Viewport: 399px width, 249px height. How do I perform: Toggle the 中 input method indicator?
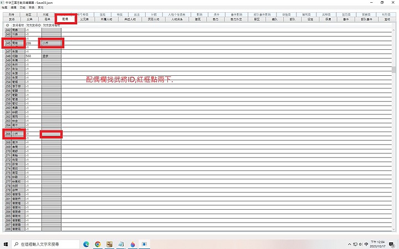[366, 244]
